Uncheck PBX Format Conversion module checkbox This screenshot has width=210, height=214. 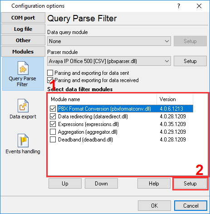point(53,109)
